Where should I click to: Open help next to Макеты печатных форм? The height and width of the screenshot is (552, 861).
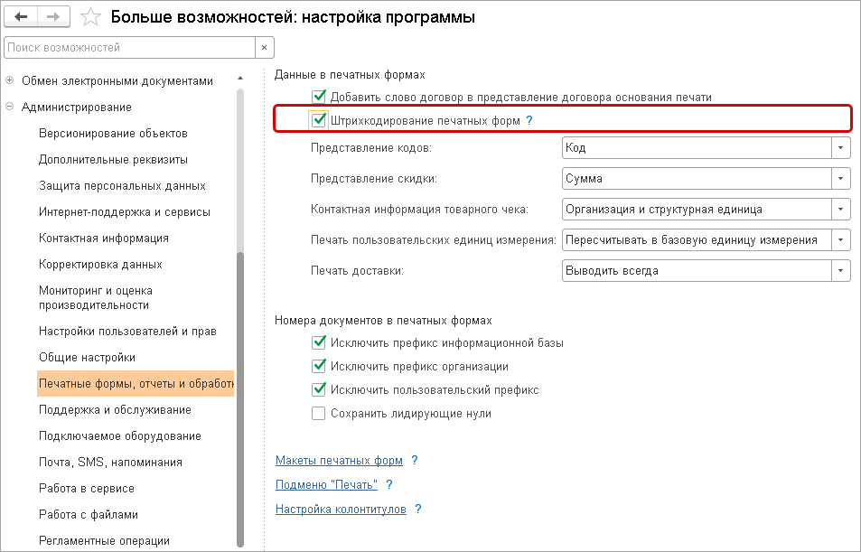point(414,461)
